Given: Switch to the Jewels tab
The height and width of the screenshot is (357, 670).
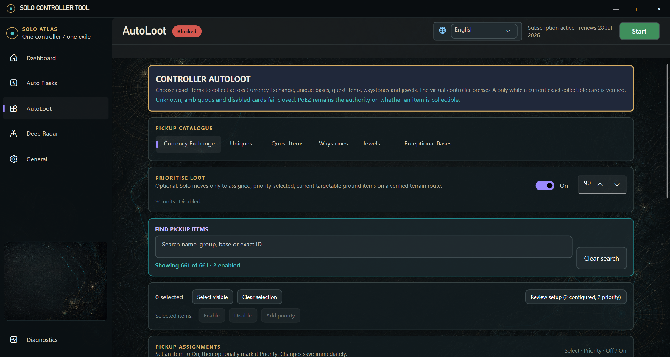Looking at the screenshot, I should pos(371,144).
